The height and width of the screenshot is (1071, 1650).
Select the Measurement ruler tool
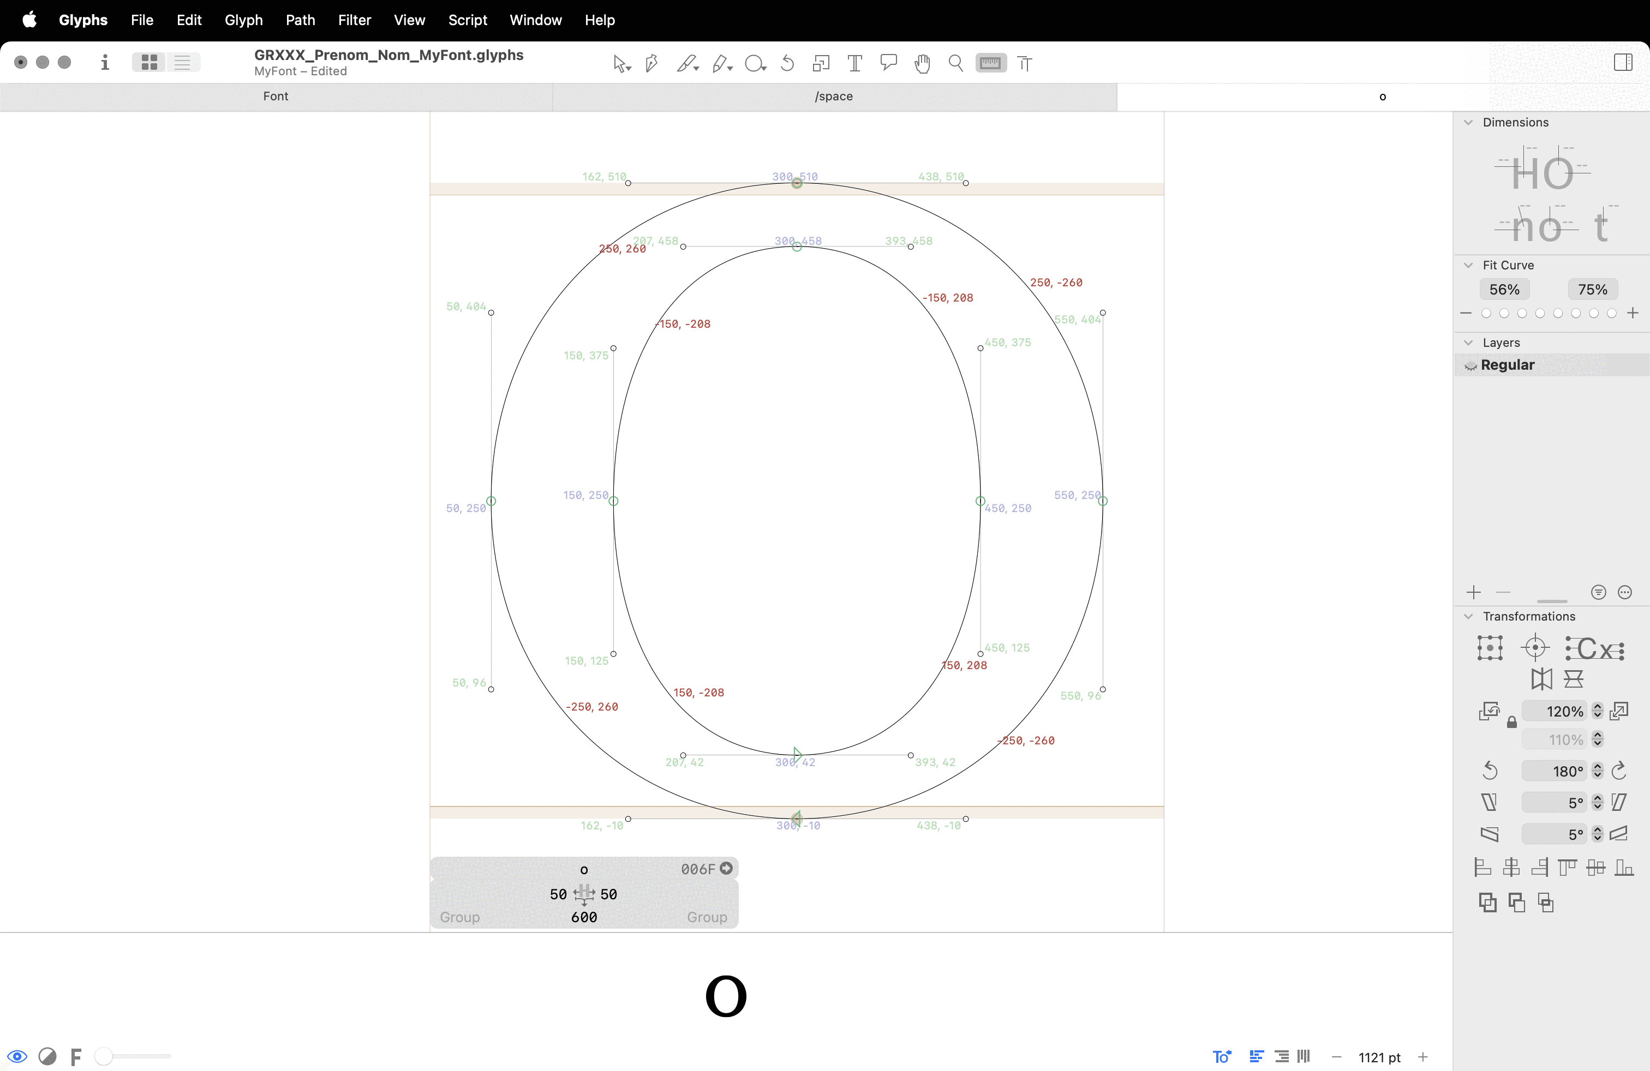(991, 64)
